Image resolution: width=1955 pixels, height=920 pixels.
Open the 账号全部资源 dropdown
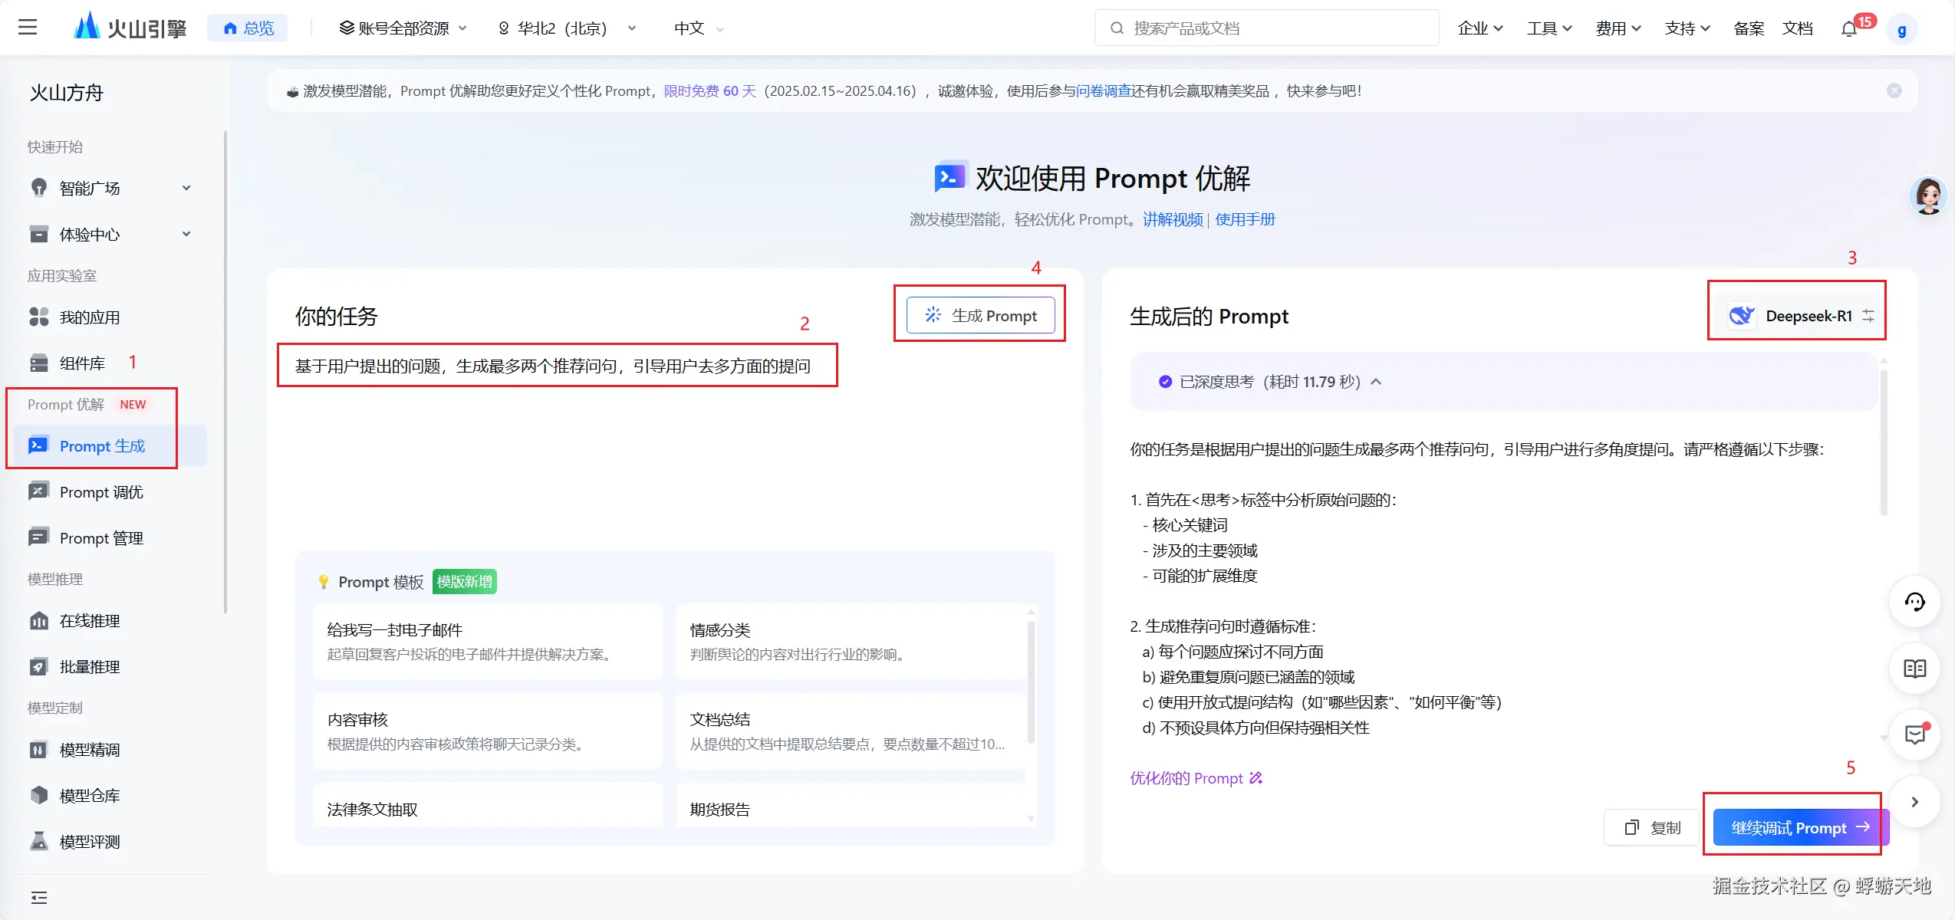click(x=403, y=28)
